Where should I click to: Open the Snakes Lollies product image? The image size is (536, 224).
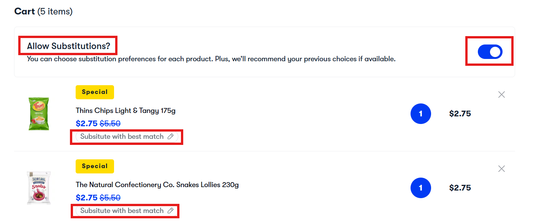(x=39, y=188)
